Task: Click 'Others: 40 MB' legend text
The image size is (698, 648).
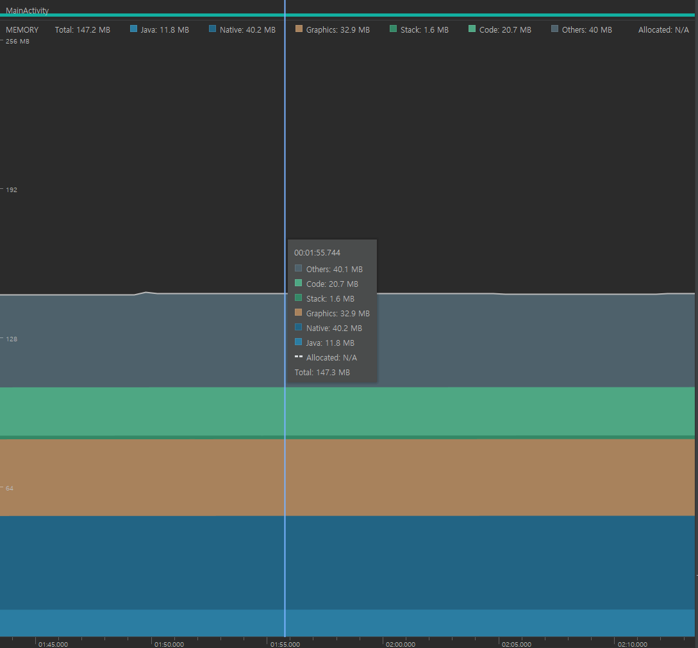Action: click(x=586, y=30)
